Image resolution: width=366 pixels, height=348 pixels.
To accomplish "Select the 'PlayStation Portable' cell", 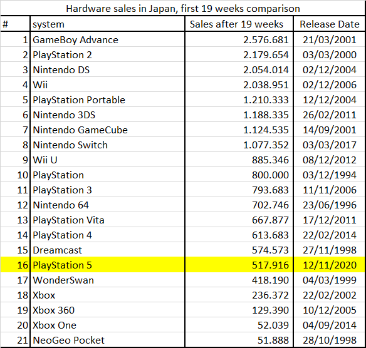I will pos(79,100).
